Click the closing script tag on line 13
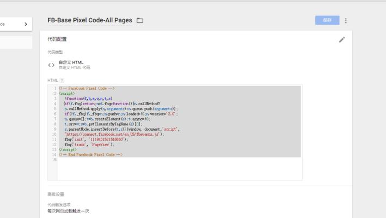The height and width of the screenshot is (218, 386). (68, 149)
